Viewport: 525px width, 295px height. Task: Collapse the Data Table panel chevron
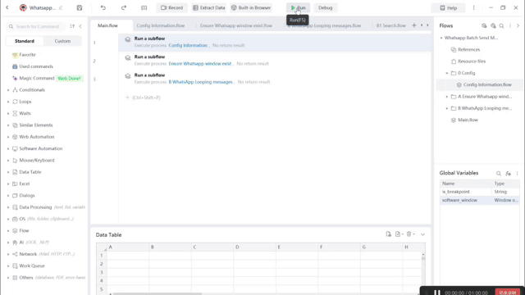click(x=422, y=234)
